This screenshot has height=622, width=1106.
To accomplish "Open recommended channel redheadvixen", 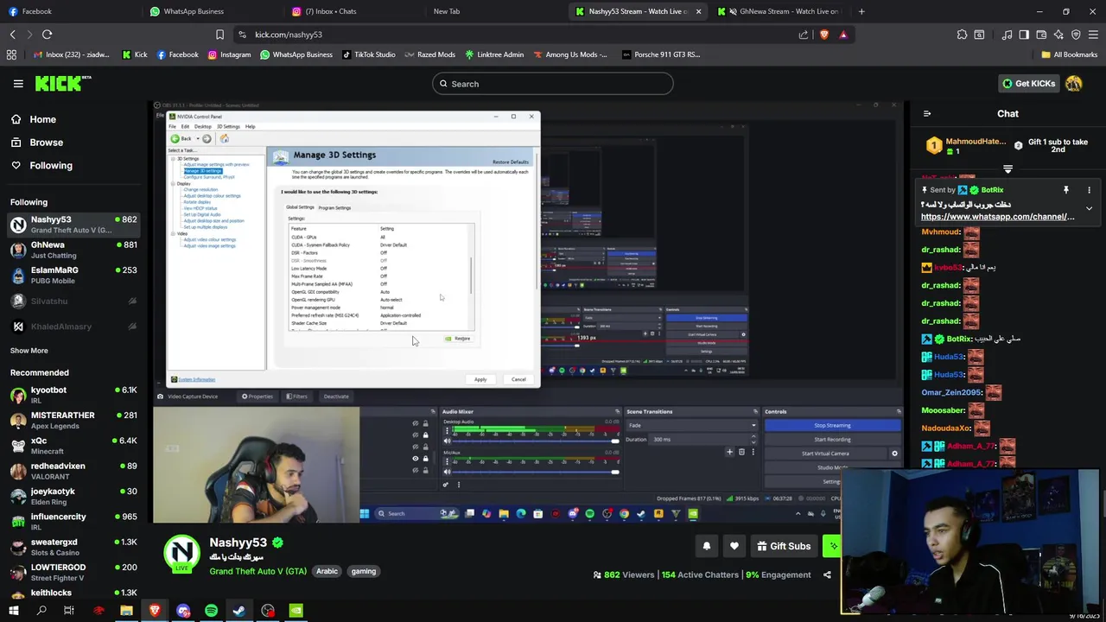I will pyautogui.click(x=73, y=471).
